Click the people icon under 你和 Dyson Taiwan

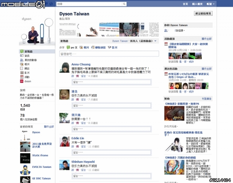[x=166, y=31]
